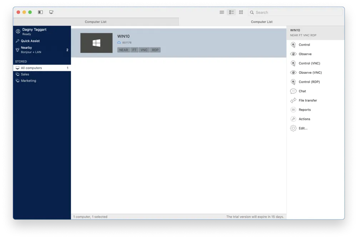The width and height of the screenshot is (357, 238).
Task: Switch to grid view icon
Action: (241, 12)
